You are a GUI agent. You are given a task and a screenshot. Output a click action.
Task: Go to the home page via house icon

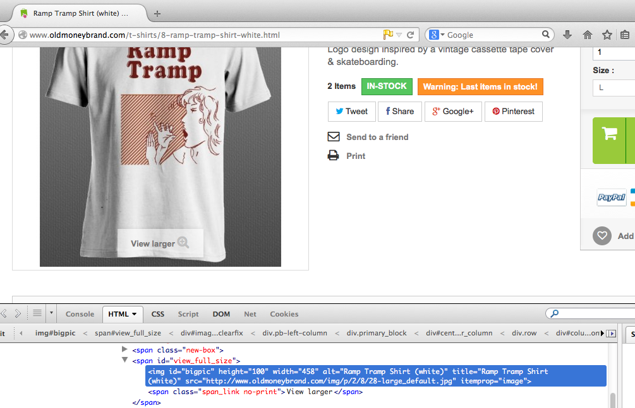[587, 35]
